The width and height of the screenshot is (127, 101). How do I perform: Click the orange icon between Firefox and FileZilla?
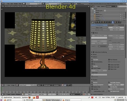34,97
